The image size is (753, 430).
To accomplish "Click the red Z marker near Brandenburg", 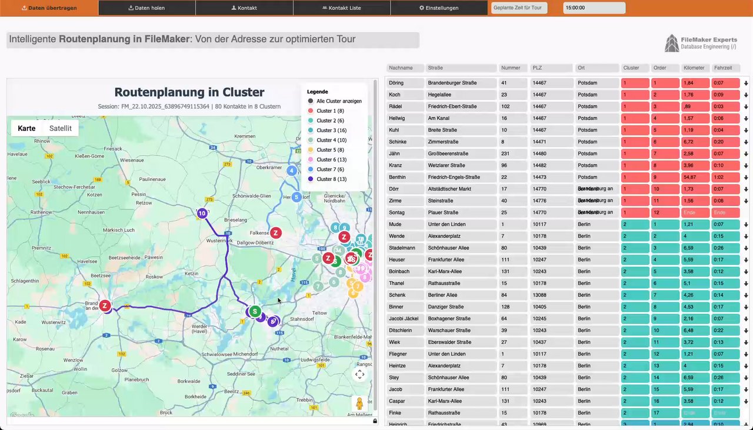I will pyautogui.click(x=105, y=305).
